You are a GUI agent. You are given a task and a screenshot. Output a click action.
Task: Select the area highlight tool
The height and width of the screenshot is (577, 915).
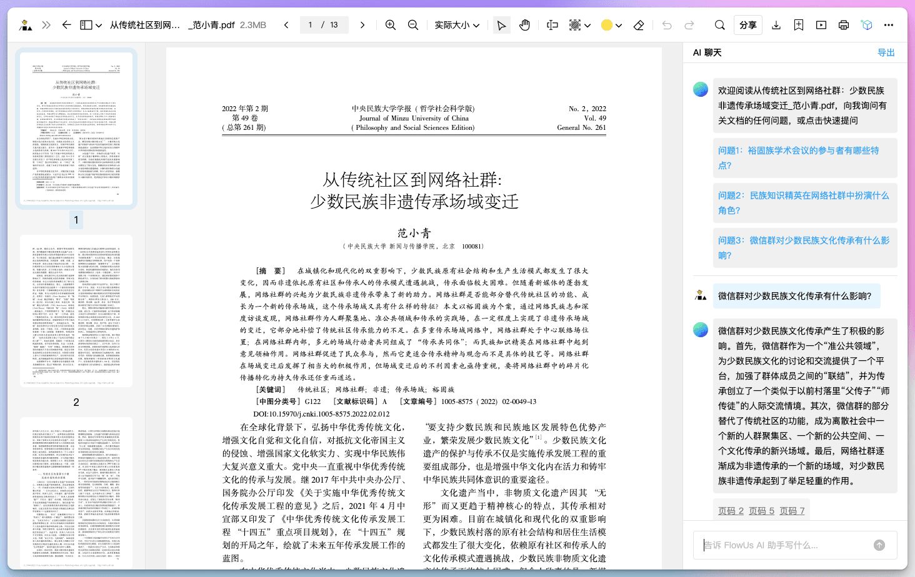tap(575, 25)
